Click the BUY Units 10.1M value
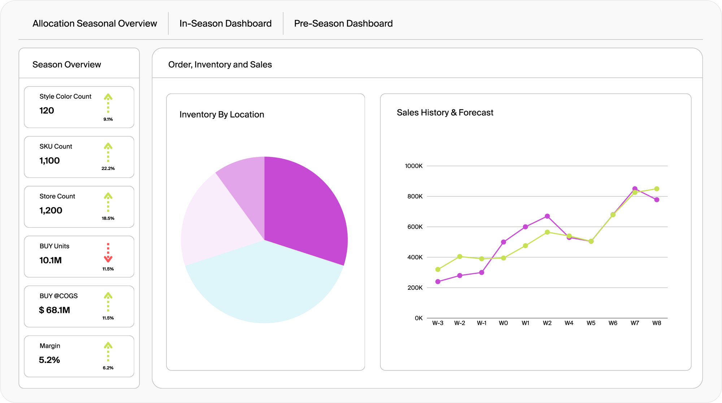Viewport: 722px width, 403px height. pos(50,260)
